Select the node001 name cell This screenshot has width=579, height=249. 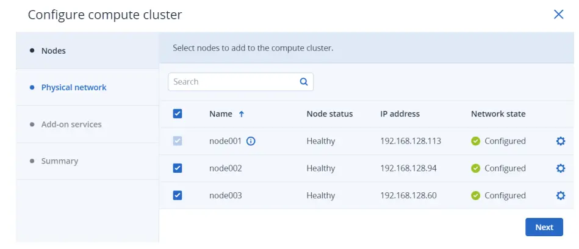(225, 141)
